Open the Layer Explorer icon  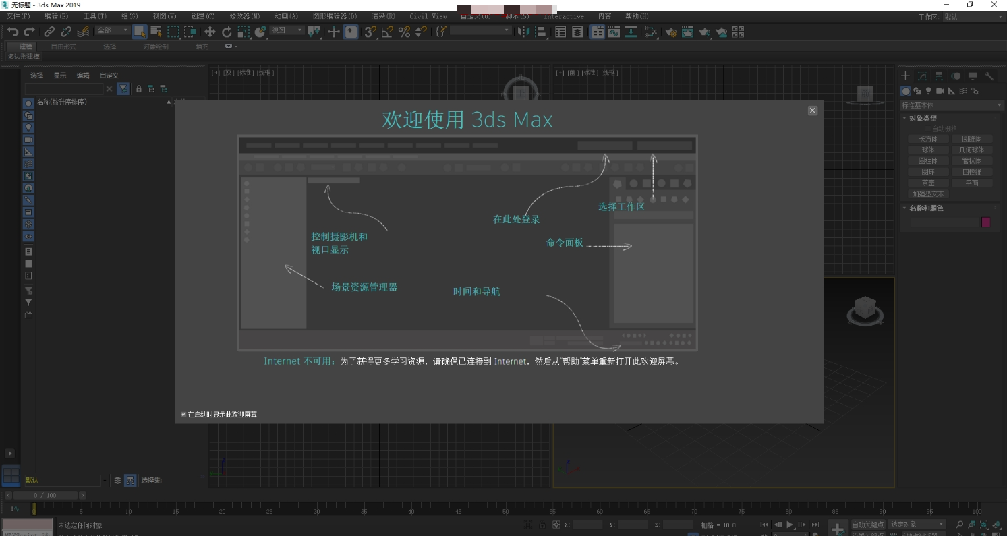[577, 32]
